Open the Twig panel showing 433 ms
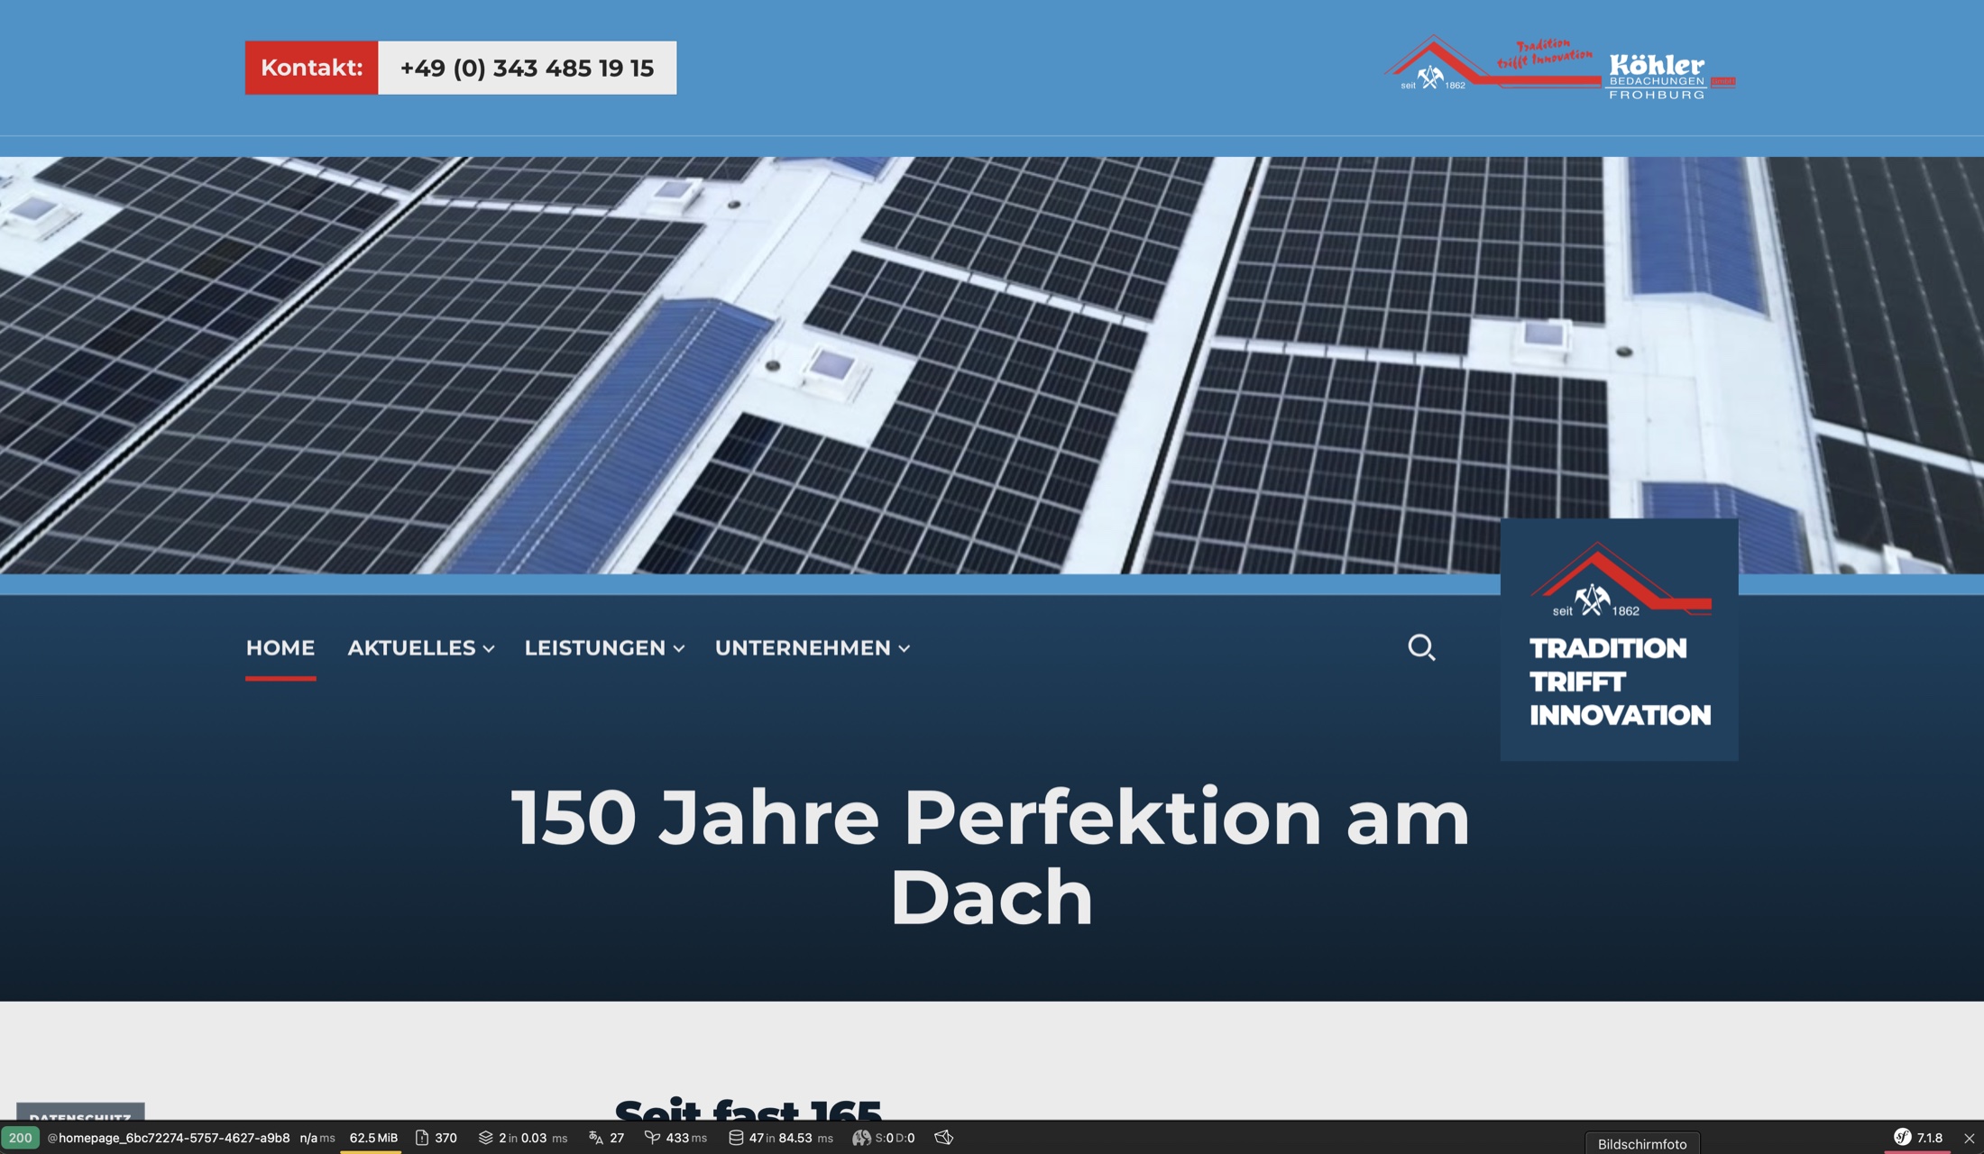The width and height of the screenshot is (1984, 1154). pyautogui.click(x=675, y=1138)
